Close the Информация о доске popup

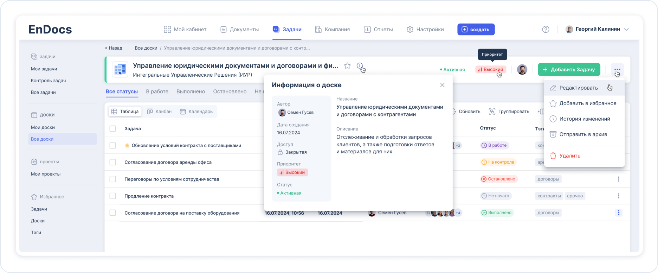pos(442,85)
